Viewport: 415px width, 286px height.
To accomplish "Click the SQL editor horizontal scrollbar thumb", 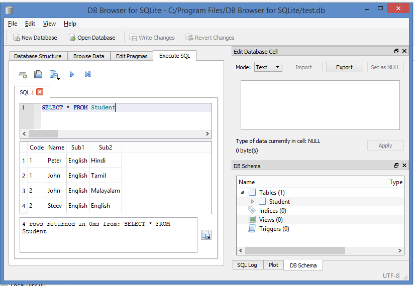I will point(43,134).
